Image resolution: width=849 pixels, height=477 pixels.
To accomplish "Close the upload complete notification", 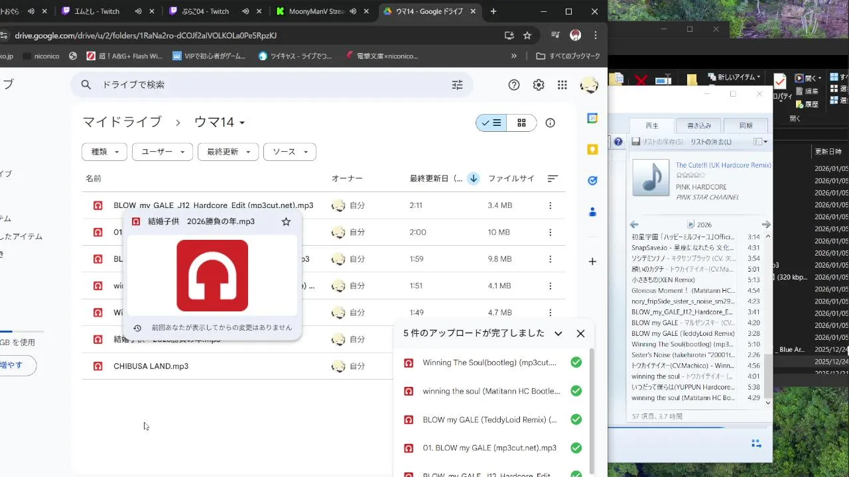I will click(580, 333).
